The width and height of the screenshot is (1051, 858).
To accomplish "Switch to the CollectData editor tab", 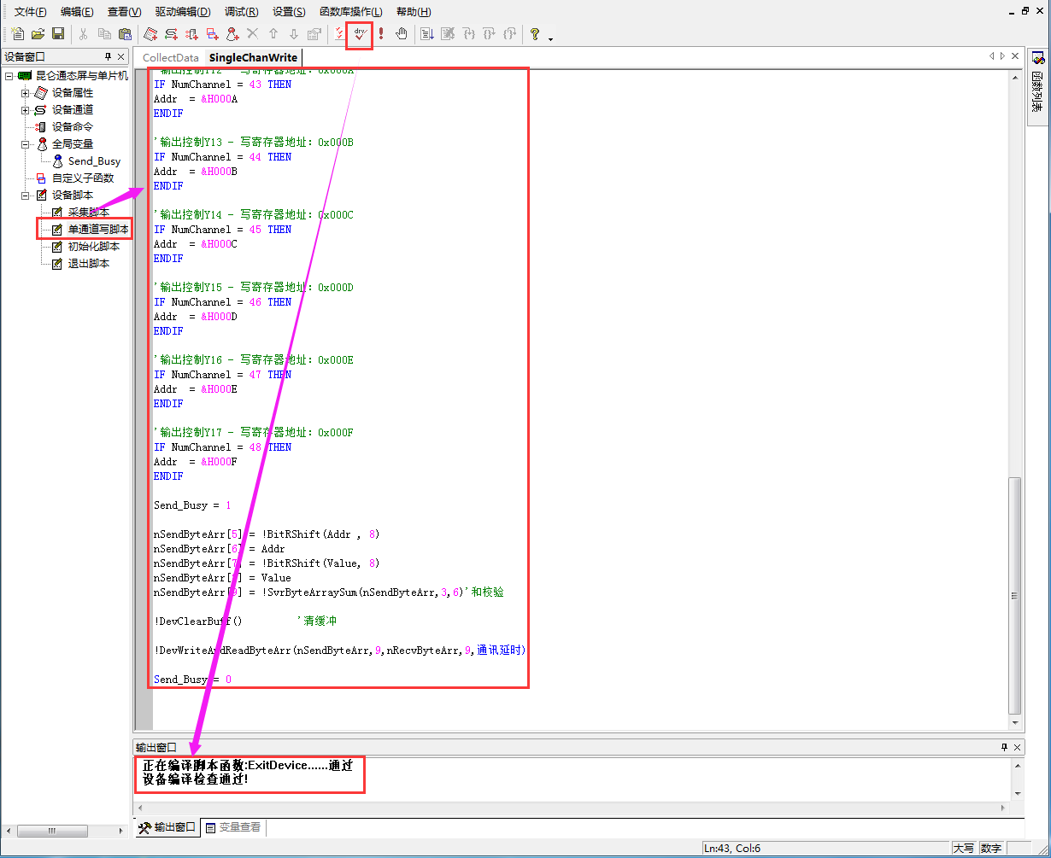I will point(170,57).
